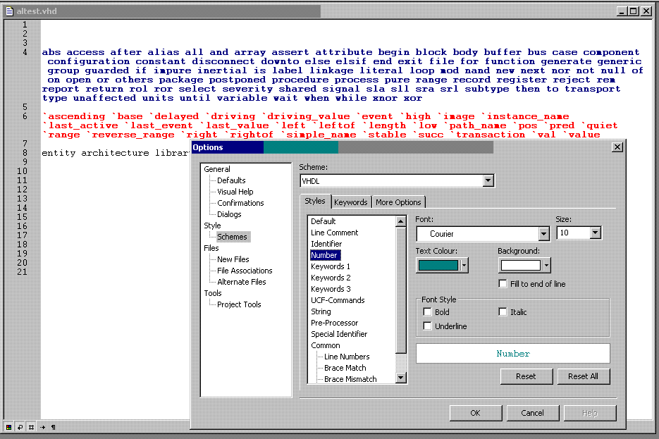Tick the Bold font style checkbox
This screenshot has width=659, height=439.
[427, 311]
